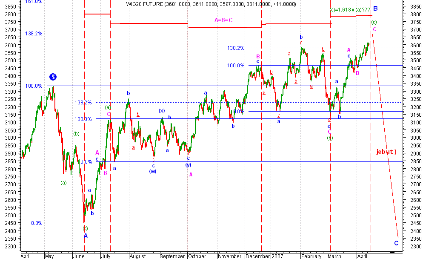Click the May label on time axis
Viewport: 423px width, 259px height.
[x=49, y=256]
